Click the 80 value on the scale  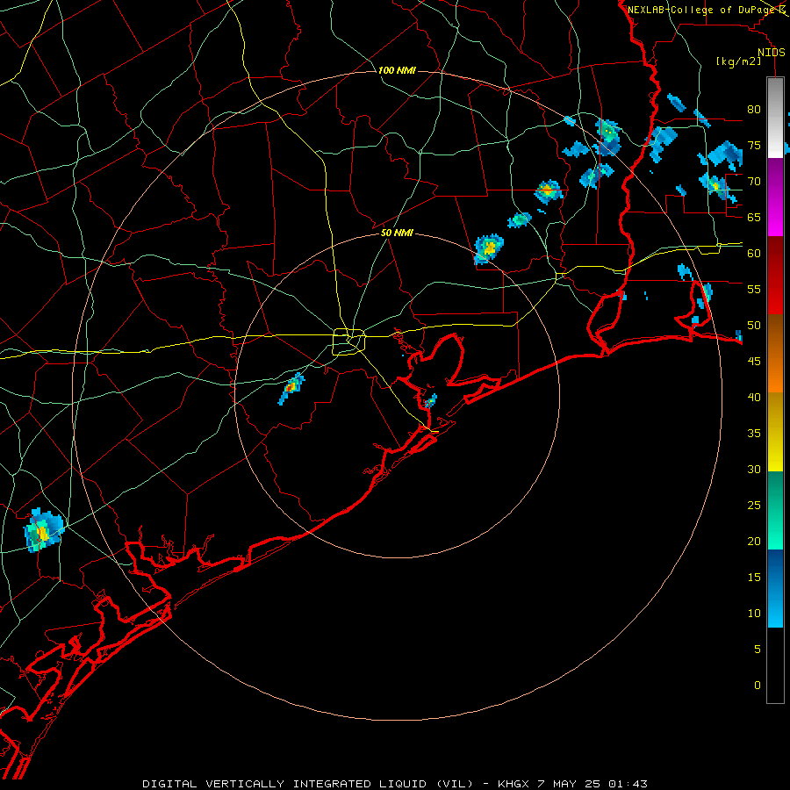754,110
